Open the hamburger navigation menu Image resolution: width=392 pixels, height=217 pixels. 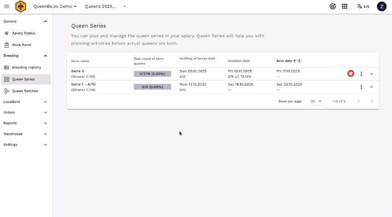pyautogui.click(x=6, y=6)
